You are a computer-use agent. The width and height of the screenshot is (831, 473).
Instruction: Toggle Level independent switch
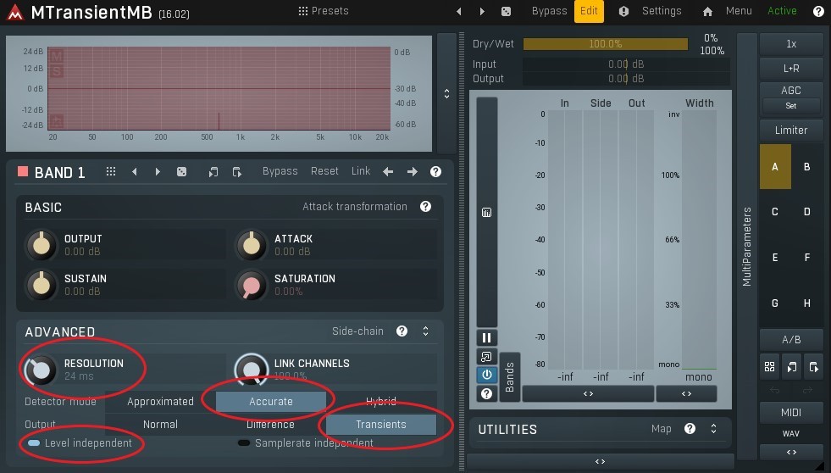click(x=34, y=442)
